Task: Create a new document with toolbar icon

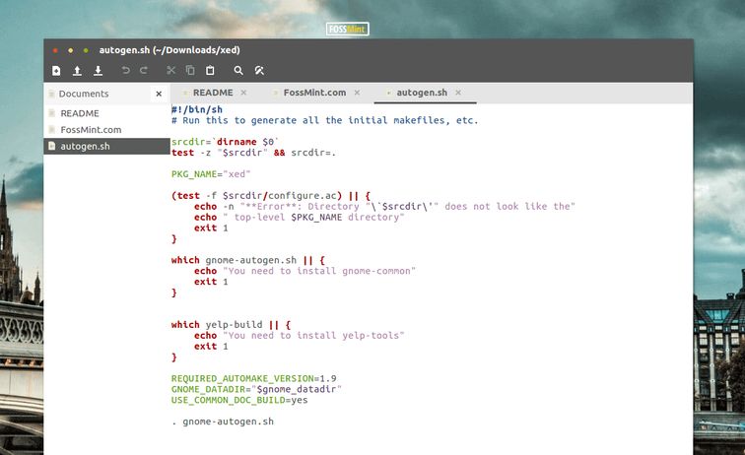Action: point(56,71)
